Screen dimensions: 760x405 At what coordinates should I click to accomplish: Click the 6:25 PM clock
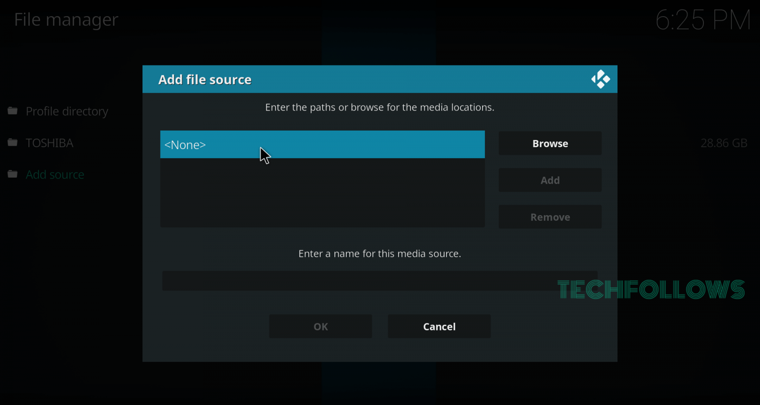click(x=703, y=20)
